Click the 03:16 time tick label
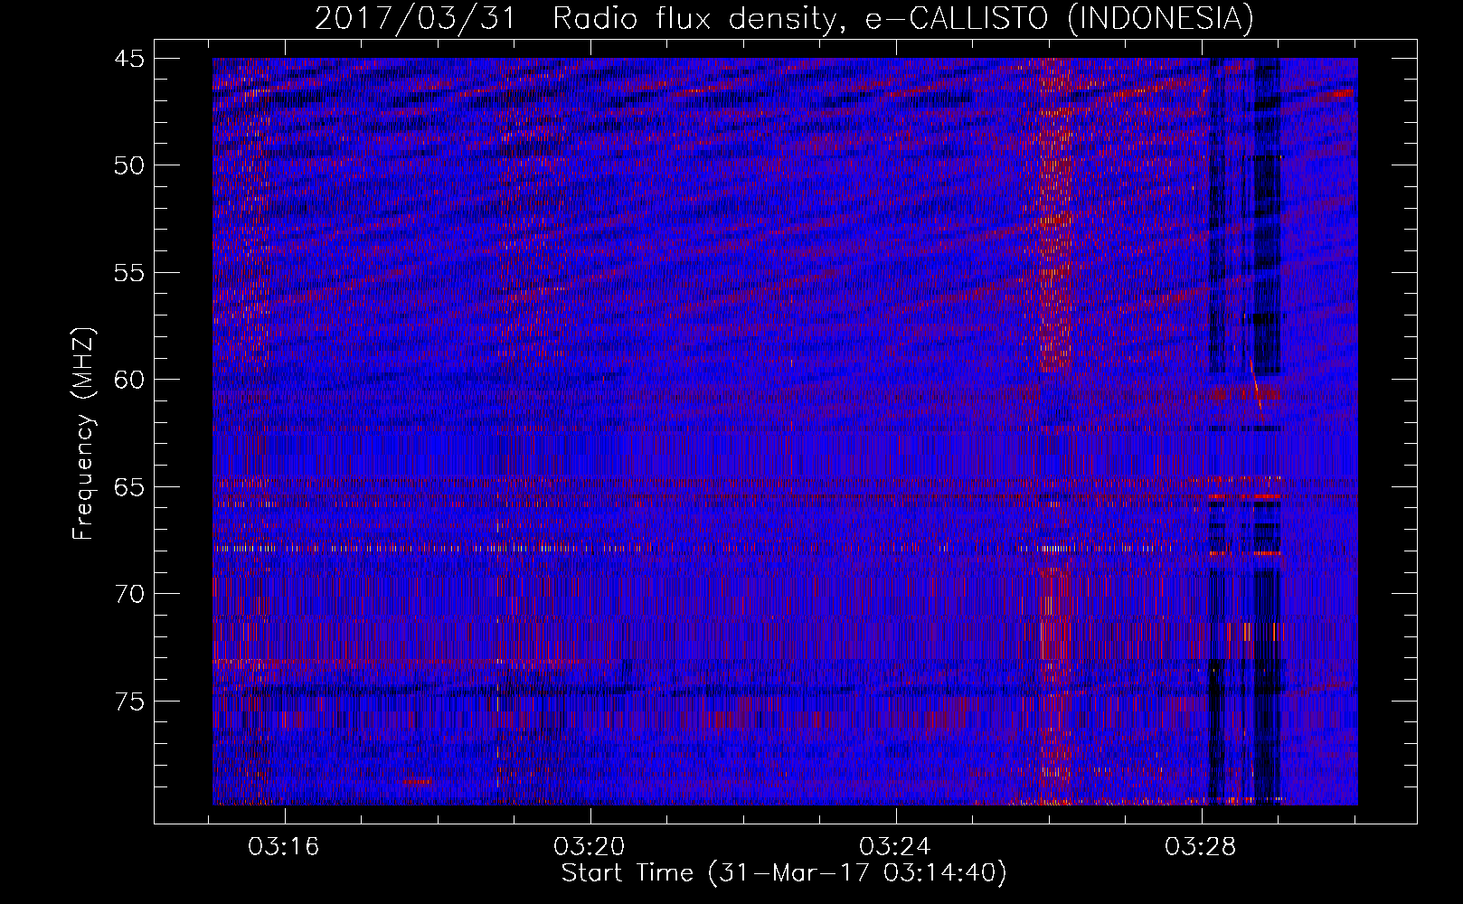Screen dimensions: 1463x904 point(284,847)
